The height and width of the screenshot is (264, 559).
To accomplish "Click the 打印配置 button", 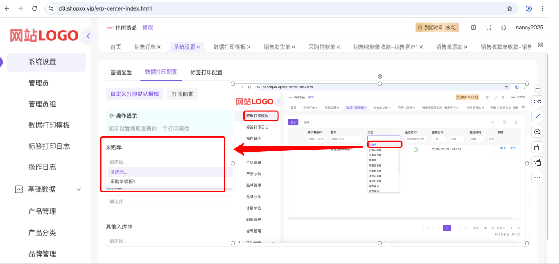I will (183, 94).
